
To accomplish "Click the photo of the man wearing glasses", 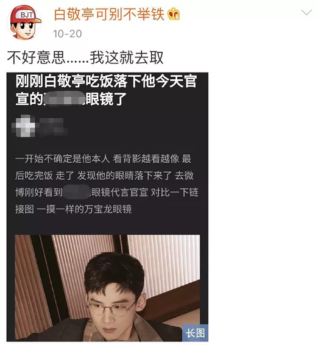I will (107, 288).
